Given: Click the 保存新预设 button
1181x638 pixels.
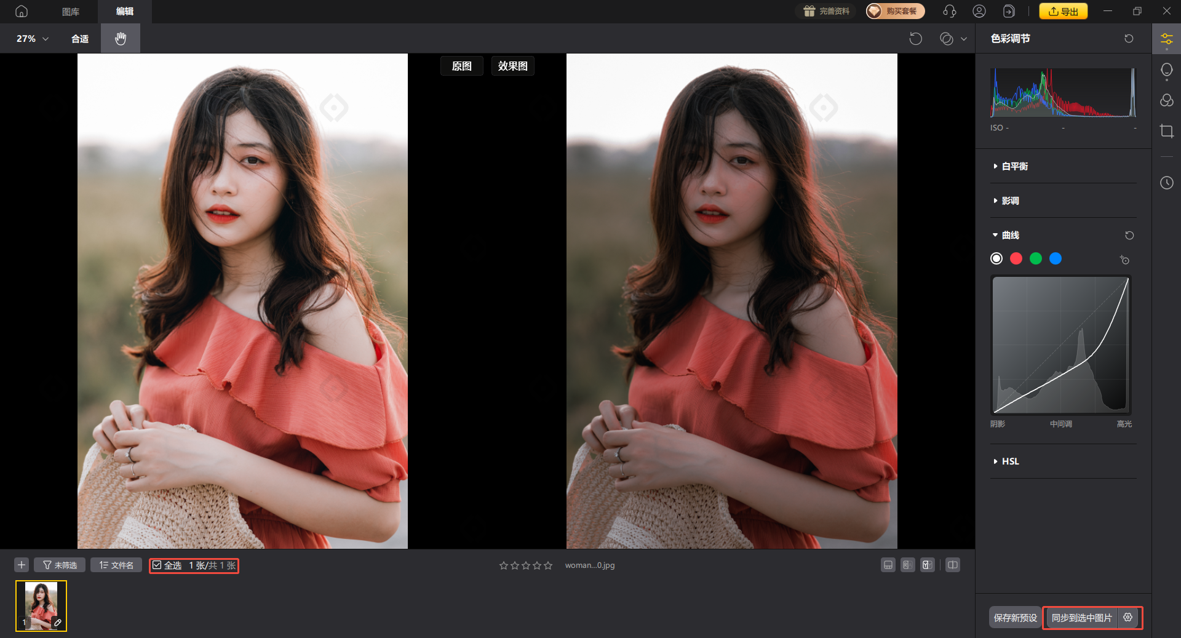Looking at the screenshot, I should pyautogui.click(x=1015, y=618).
